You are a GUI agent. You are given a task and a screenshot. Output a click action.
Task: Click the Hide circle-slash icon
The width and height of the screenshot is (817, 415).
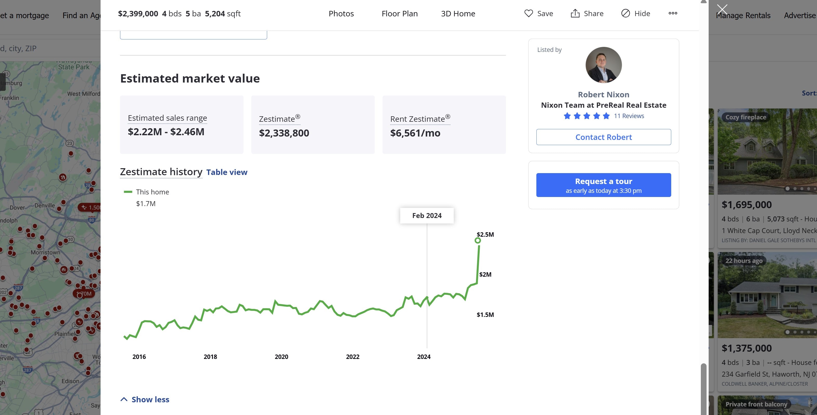pyautogui.click(x=625, y=13)
